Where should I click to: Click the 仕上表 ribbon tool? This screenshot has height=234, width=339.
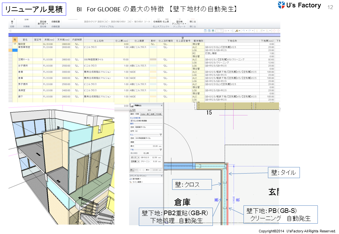[x=166, y=21]
